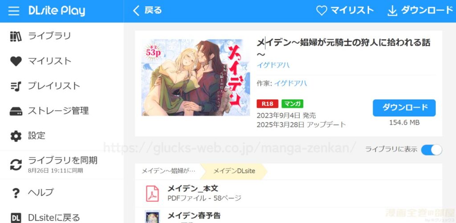Viewport: 456px width, 223px height.
Task: Click the blue ダウンロード button
Action: pos(404,108)
